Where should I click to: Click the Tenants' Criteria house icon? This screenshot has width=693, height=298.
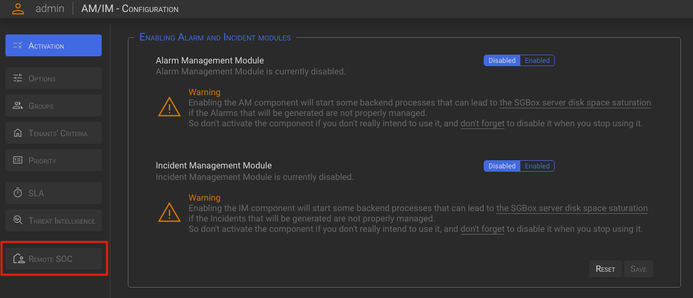tap(17, 133)
